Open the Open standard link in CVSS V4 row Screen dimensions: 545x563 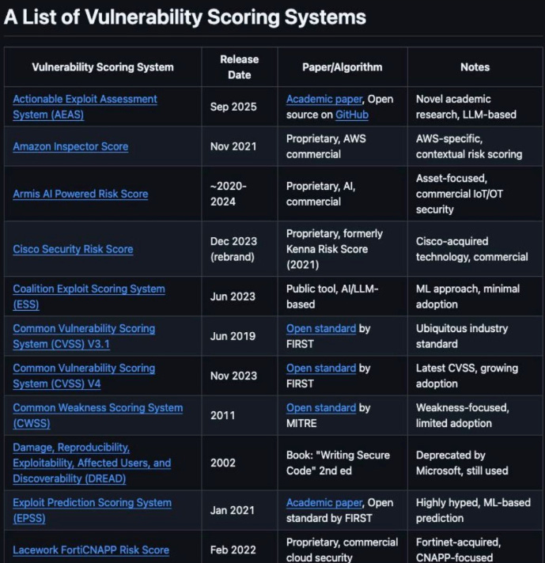(x=321, y=368)
